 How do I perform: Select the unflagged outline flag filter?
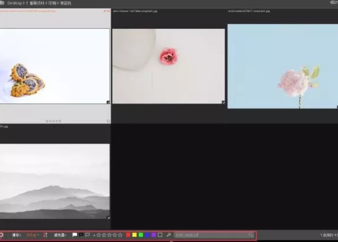(x=87, y=235)
